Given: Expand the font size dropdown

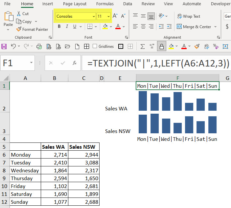Looking at the screenshot, I should pyautogui.click(x=108, y=16).
